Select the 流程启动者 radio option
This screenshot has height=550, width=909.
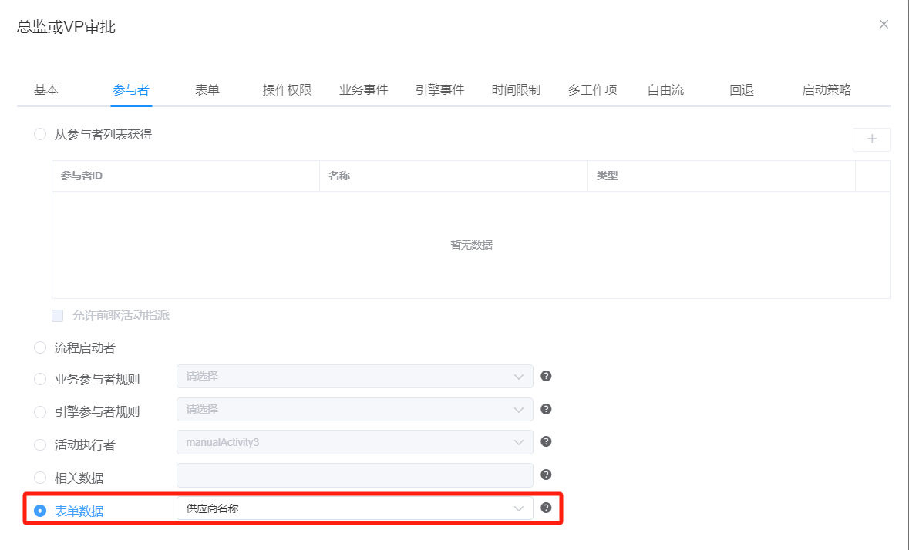[x=40, y=347]
